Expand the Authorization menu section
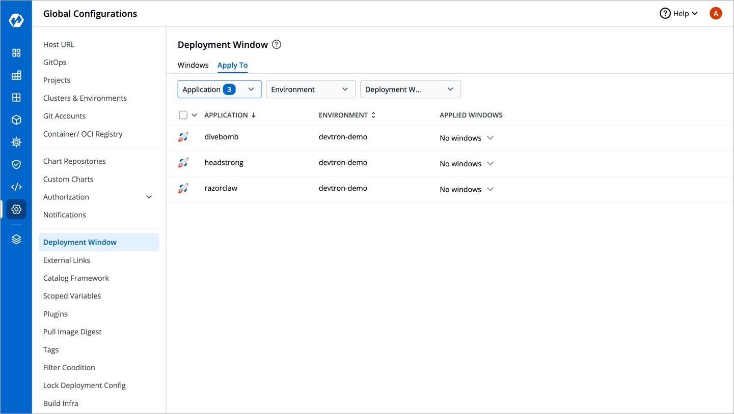Screen dimensions: 734x414 coord(149,197)
